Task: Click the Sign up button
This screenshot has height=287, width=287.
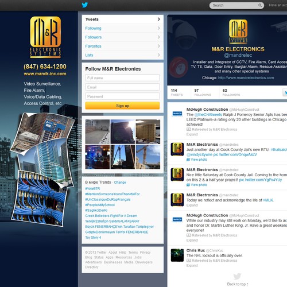Action: coord(122,106)
